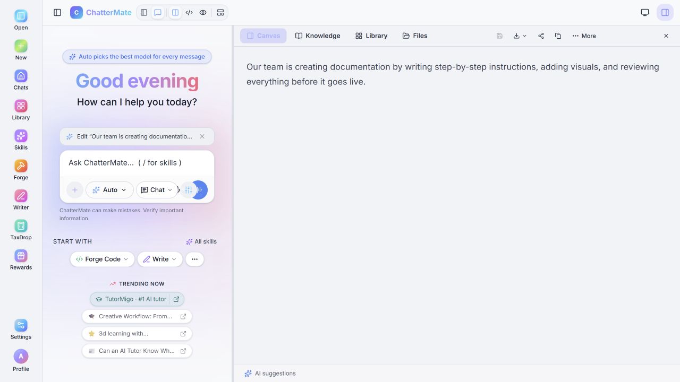Viewport: 680px width, 382px height.
Task: Toggle sidebar panel view in the layout group
Action: click(x=144, y=12)
